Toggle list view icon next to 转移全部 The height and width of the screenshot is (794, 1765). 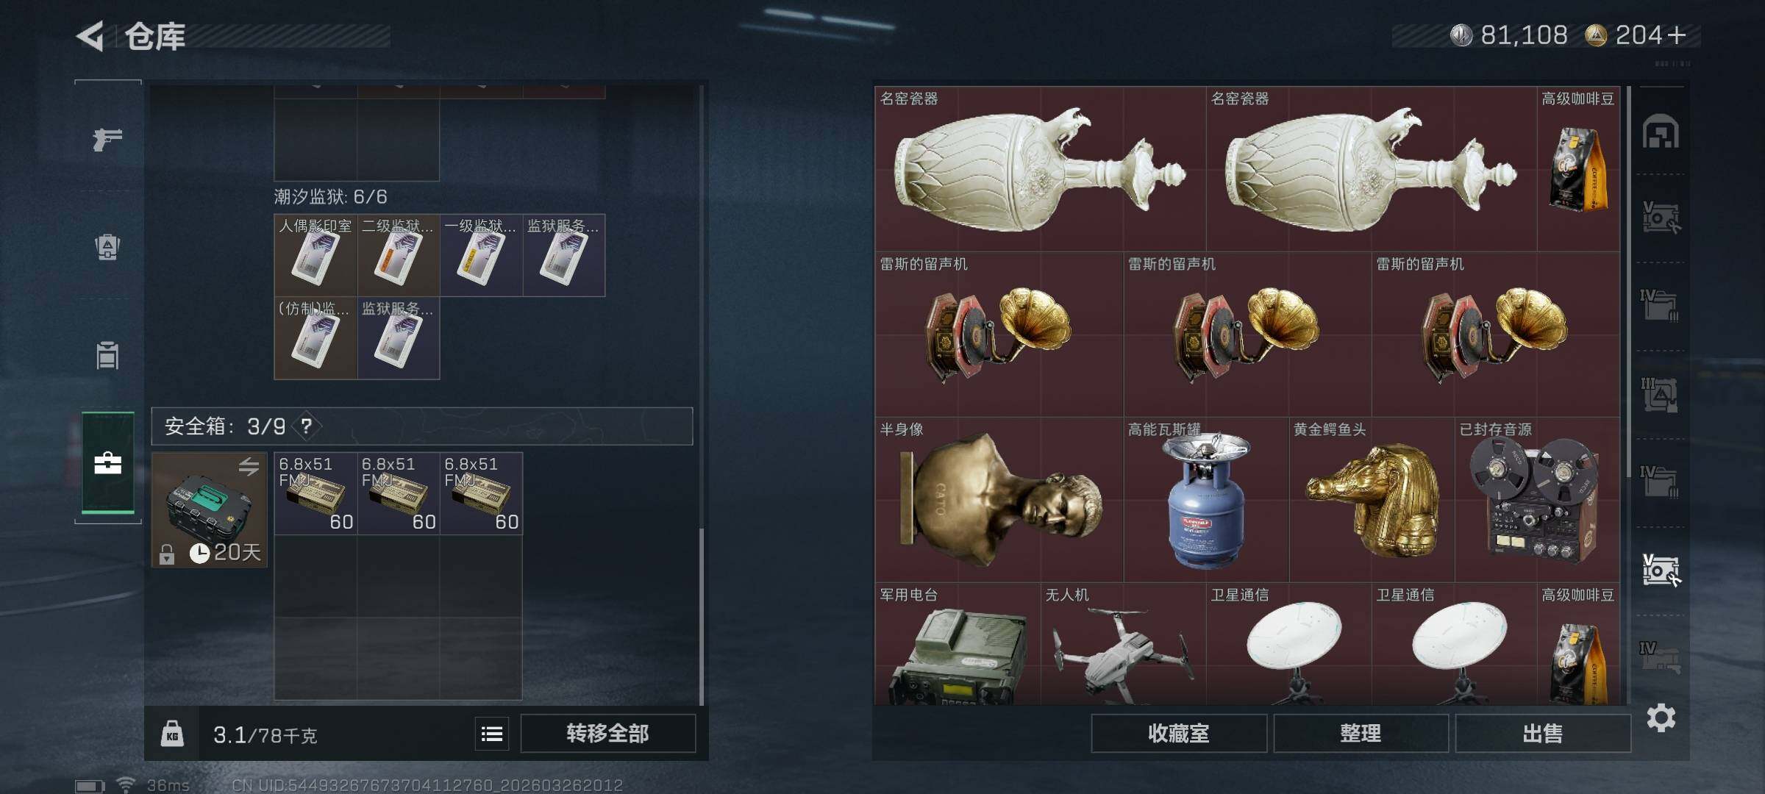492,733
